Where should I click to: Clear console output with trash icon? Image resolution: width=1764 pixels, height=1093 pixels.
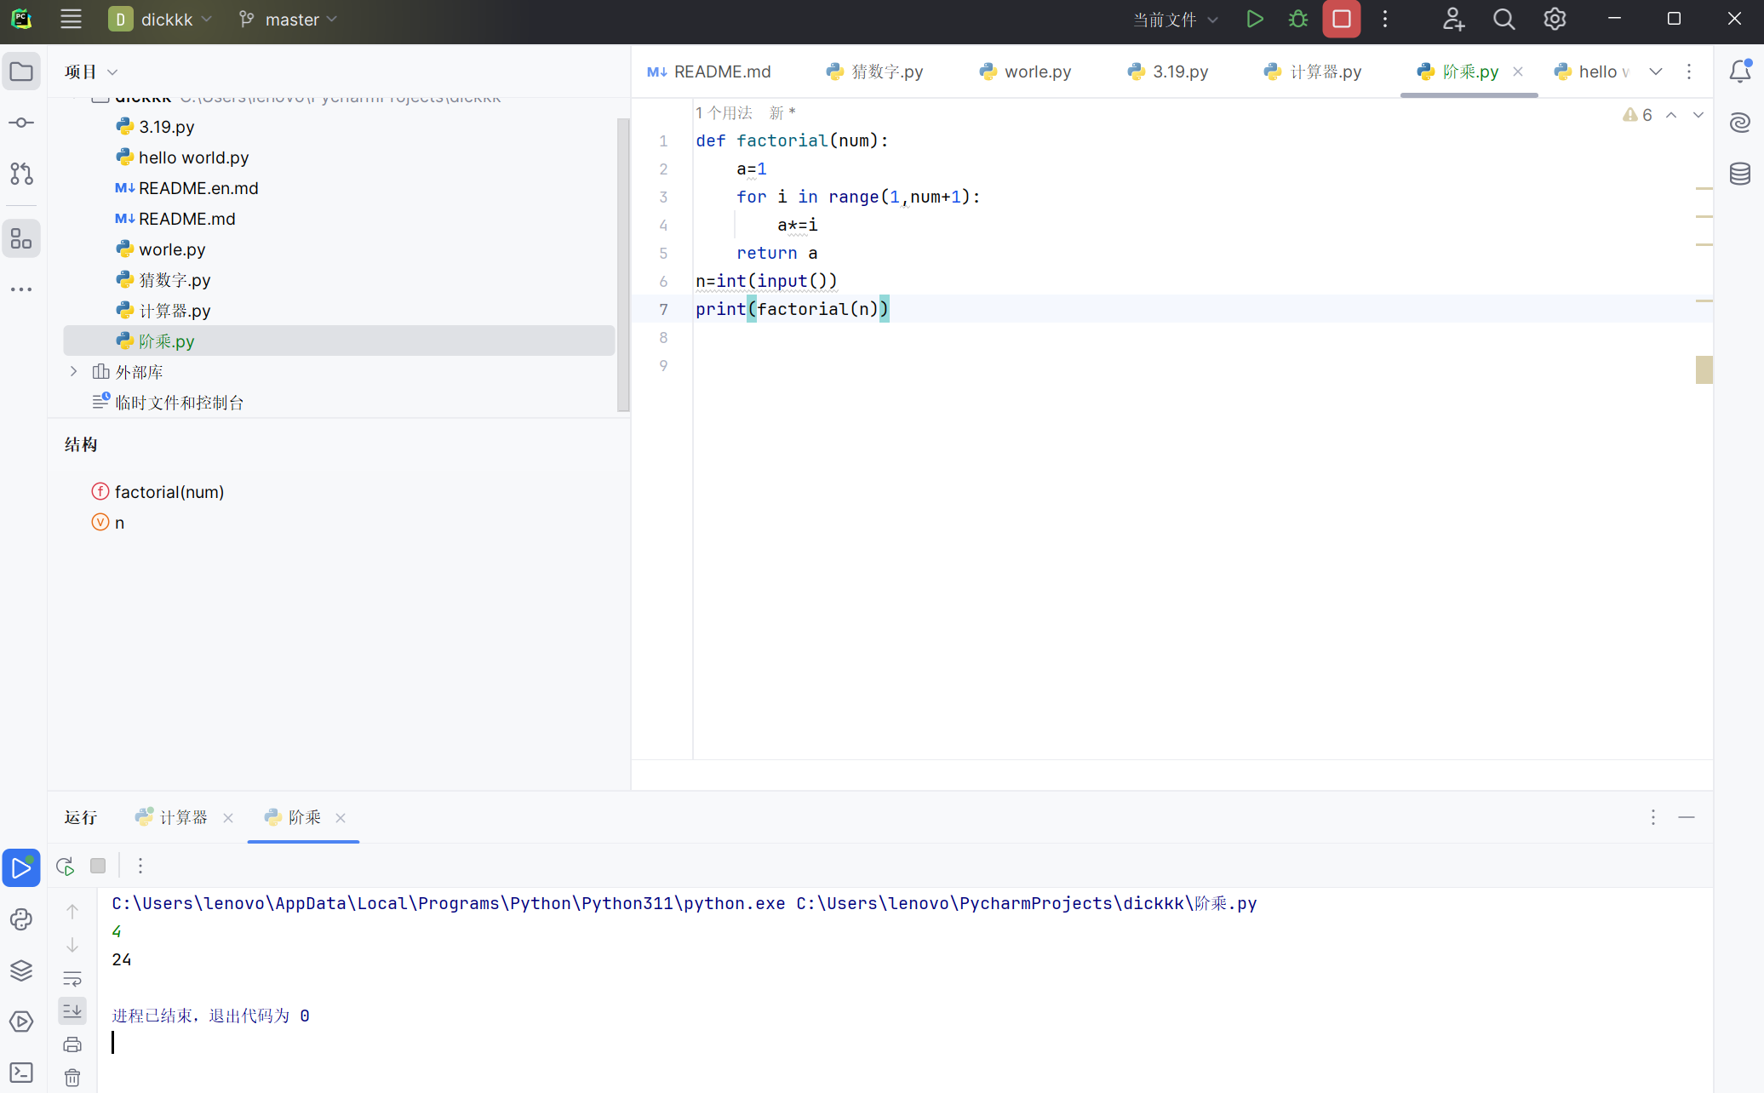pos(72,1078)
